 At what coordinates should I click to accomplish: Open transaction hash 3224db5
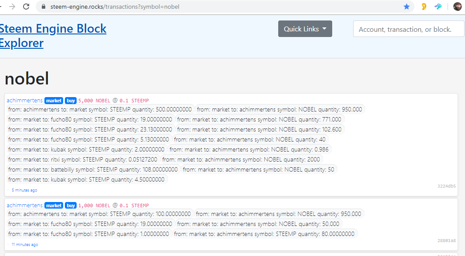[446, 186]
